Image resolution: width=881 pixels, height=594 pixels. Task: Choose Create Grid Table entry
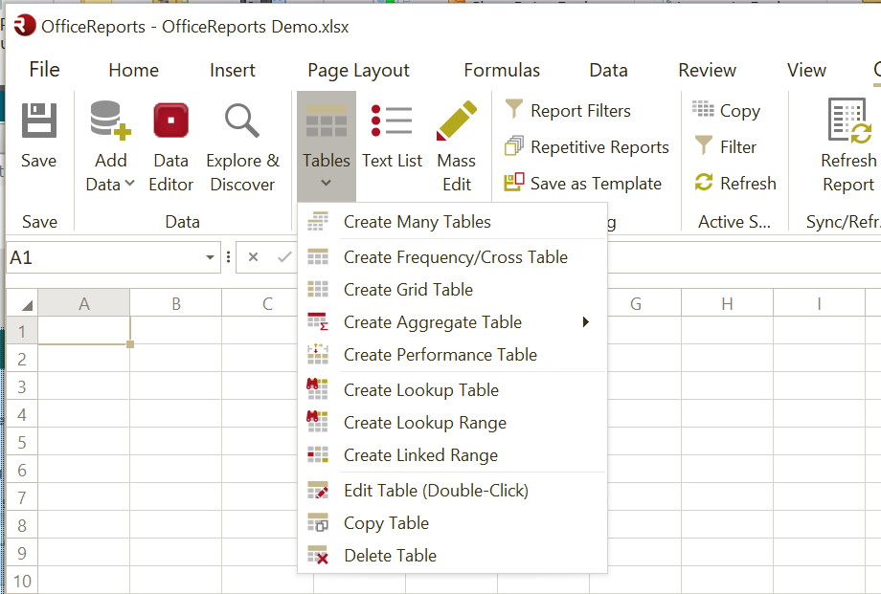coord(452,290)
